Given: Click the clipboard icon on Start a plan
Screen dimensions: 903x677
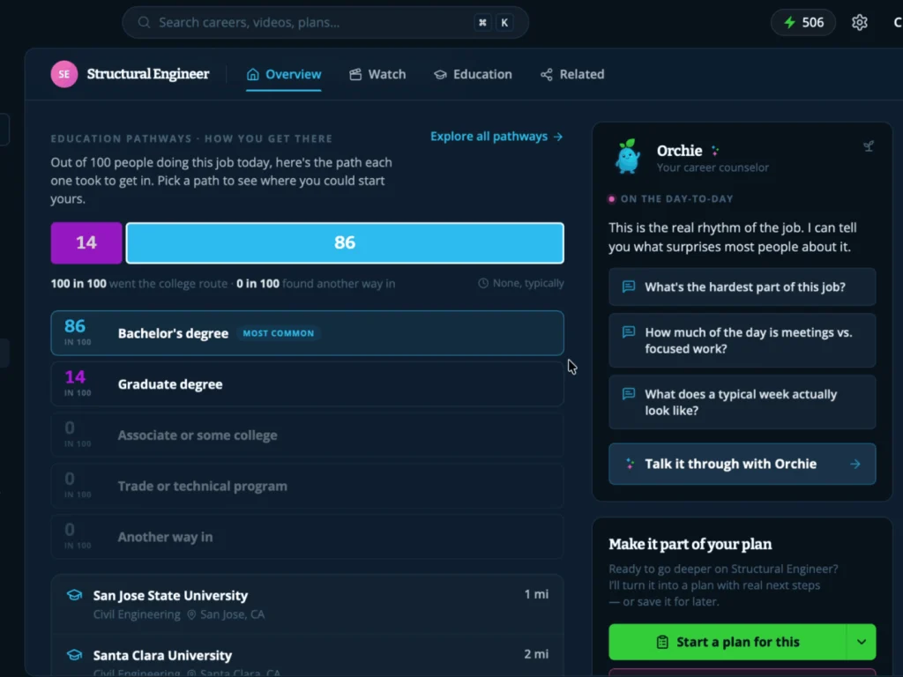Looking at the screenshot, I should pos(662,642).
